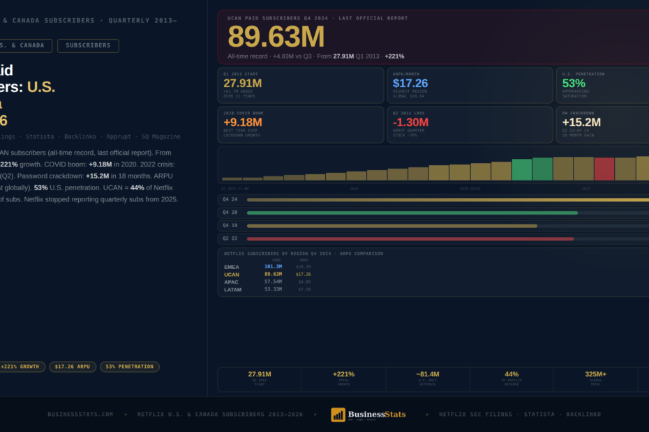The width and height of the screenshot is (649, 432).
Task: Open BUSINESSSTATS.COM footer link
Action: (x=80, y=414)
